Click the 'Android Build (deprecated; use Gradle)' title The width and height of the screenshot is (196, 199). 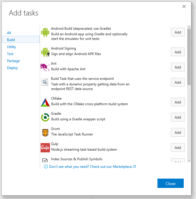click(81, 29)
